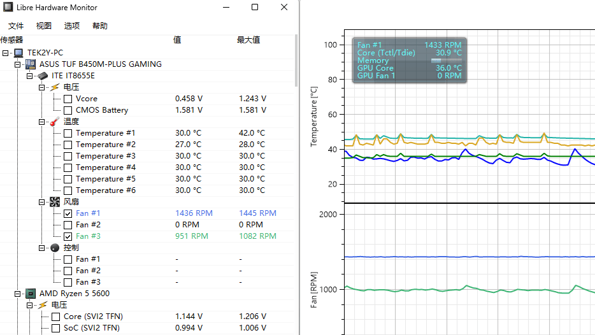Click the overlay row showing 'Fan #1 1433 RPM'
The width and height of the screenshot is (595, 335).
click(x=410, y=45)
